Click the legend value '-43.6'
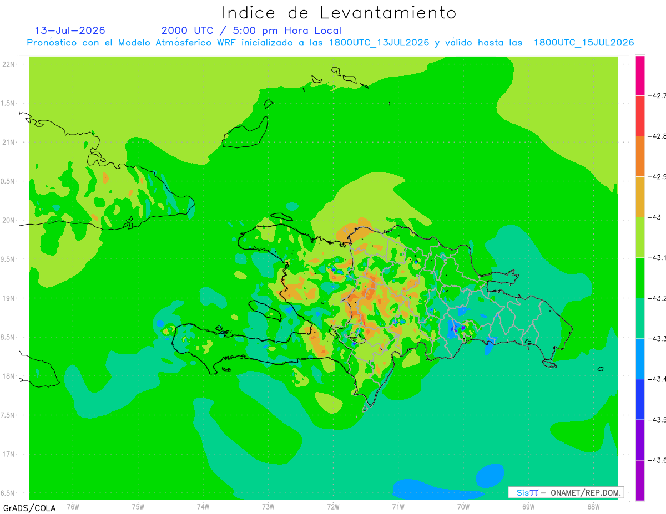The height and width of the screenshot is (514, 666). pyautogui.click(x=658, y=460)
